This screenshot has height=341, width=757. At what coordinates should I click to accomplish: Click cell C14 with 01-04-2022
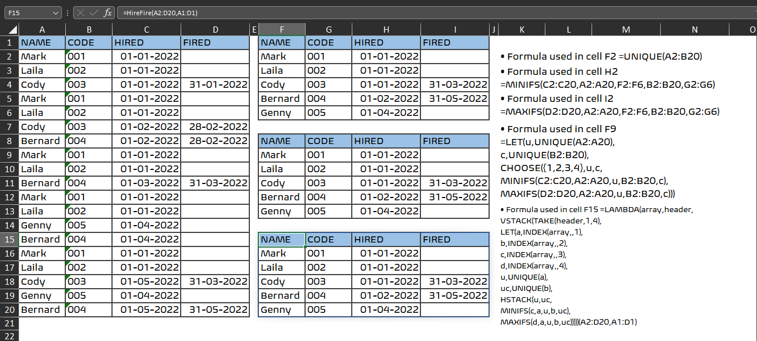(x=146, y=225)
